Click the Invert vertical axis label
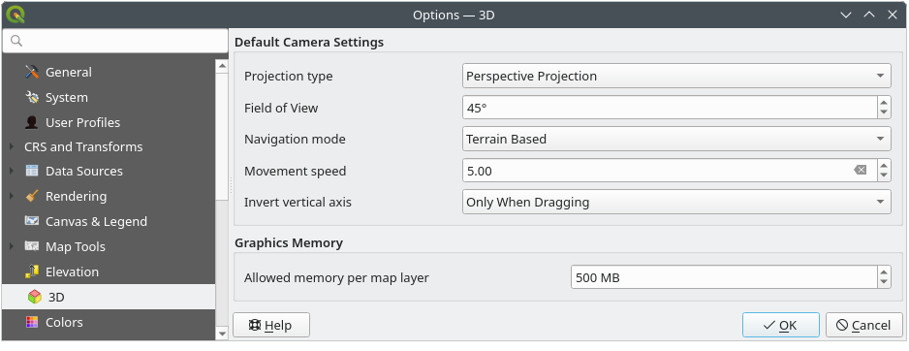The image size is (909, 351). coord(298,202)
